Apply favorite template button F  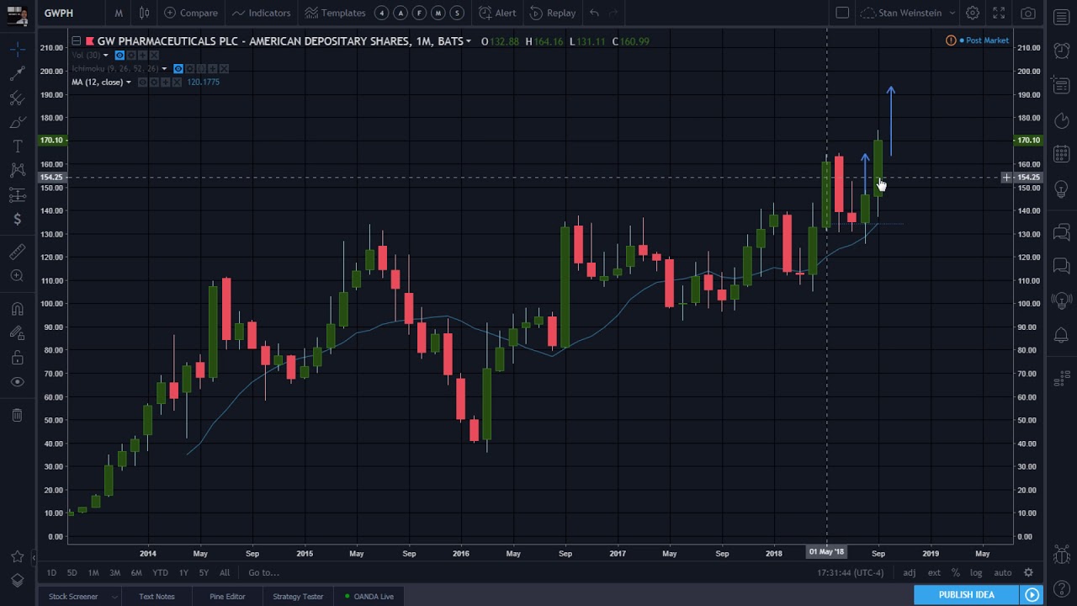(x=419, y=13)
